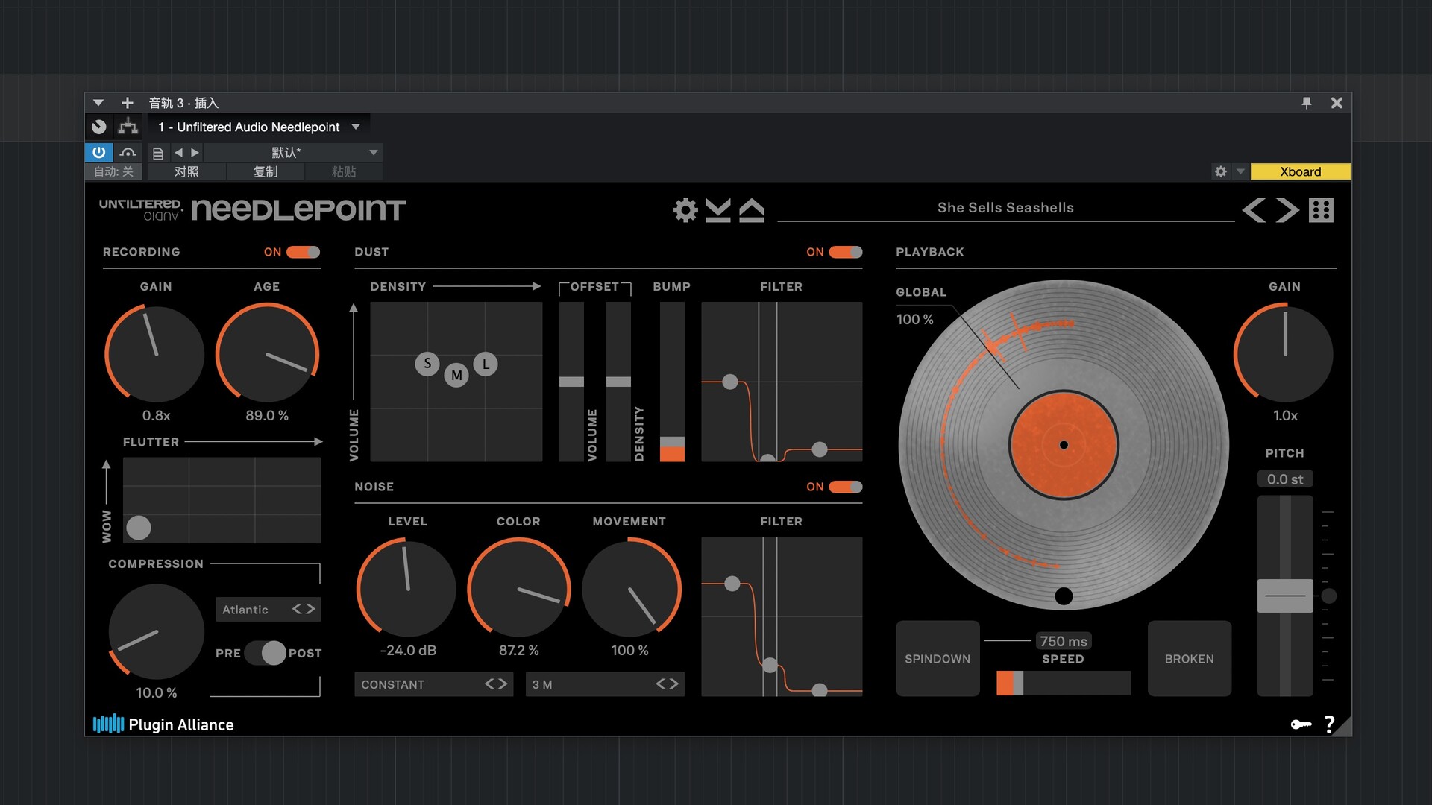Change Atlantic compression type selector
1432x805 pixels.
[268, 609]
